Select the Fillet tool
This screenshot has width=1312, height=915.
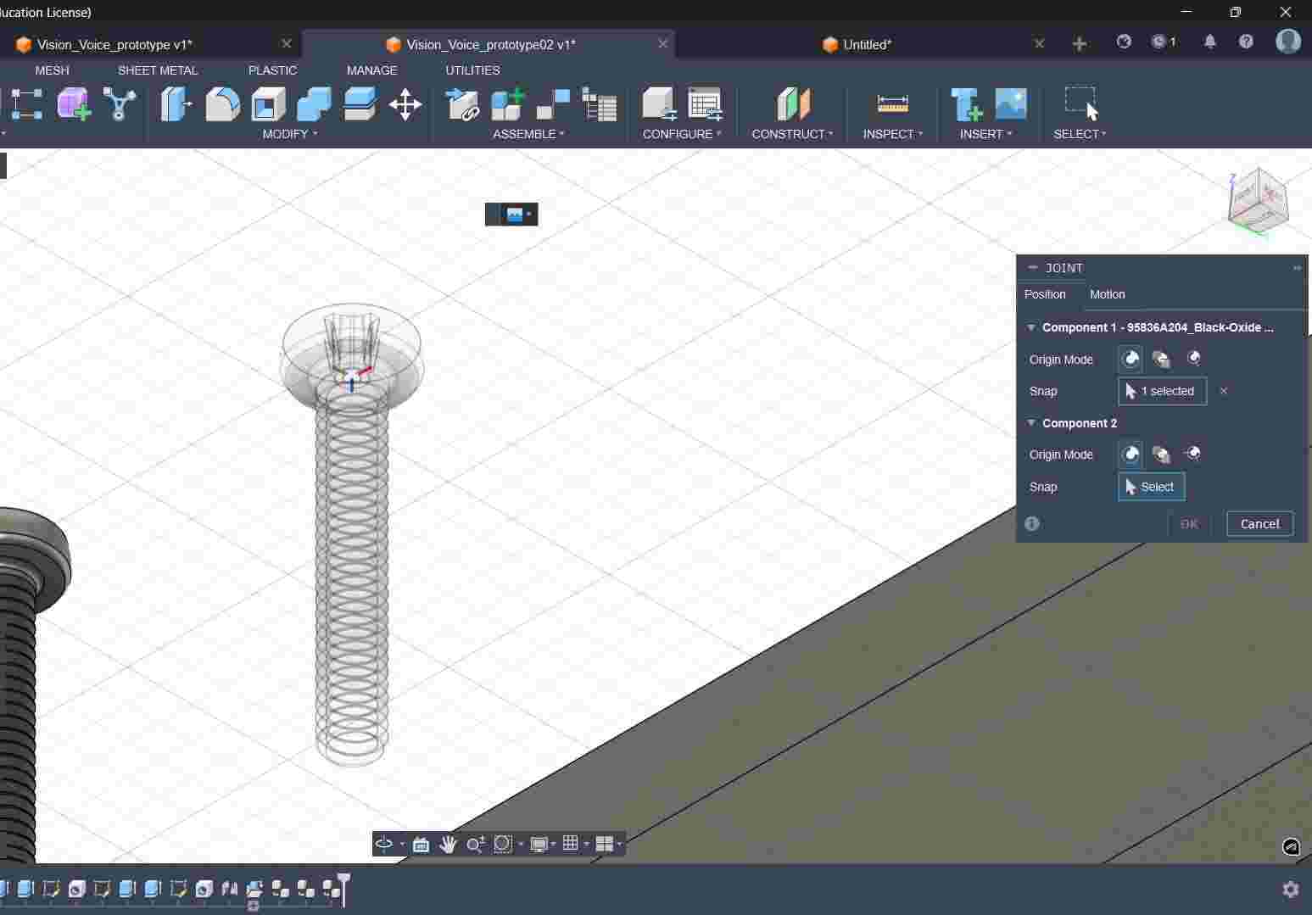[222, 104]
